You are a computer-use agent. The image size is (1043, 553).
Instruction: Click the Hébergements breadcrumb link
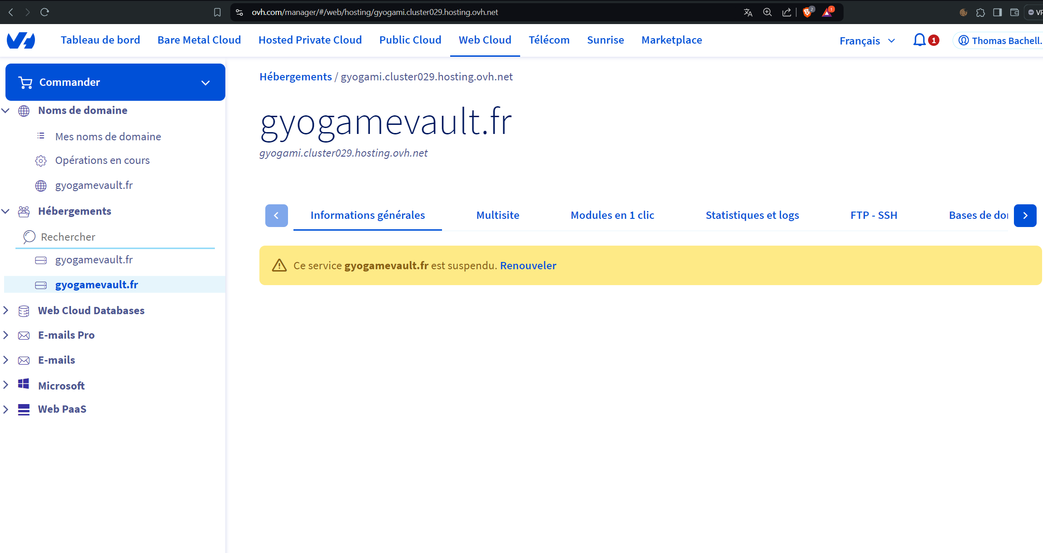295,77
